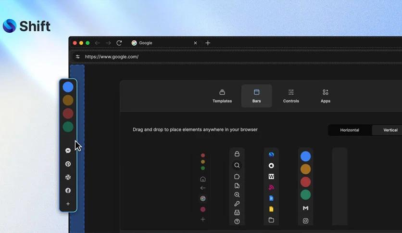
Task: Click the lock icon in the controls bar
Action: (237, 154)
